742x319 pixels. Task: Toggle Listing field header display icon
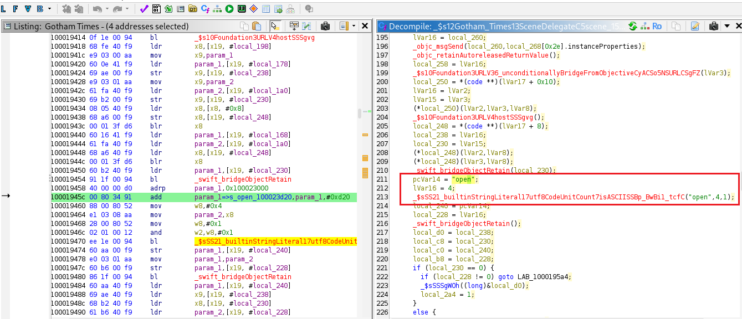click(x=294, y=26)
